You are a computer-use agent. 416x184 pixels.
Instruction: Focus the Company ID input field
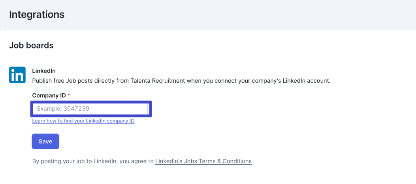pos(90,108)
